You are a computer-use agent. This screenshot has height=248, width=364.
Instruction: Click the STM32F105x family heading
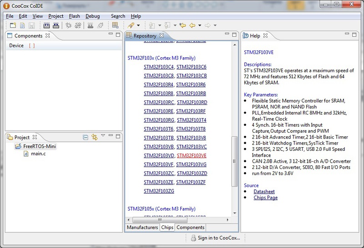click(162, 209)
